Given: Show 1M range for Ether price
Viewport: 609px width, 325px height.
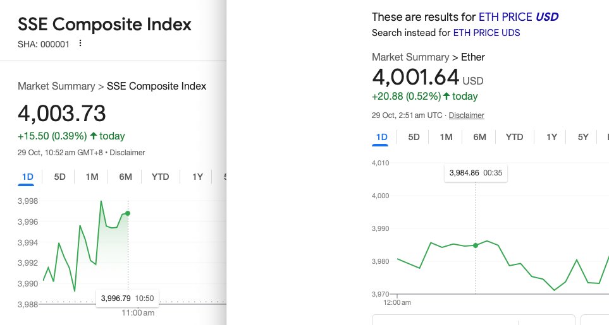Looking at the screenshot, I should pos(446,137).
